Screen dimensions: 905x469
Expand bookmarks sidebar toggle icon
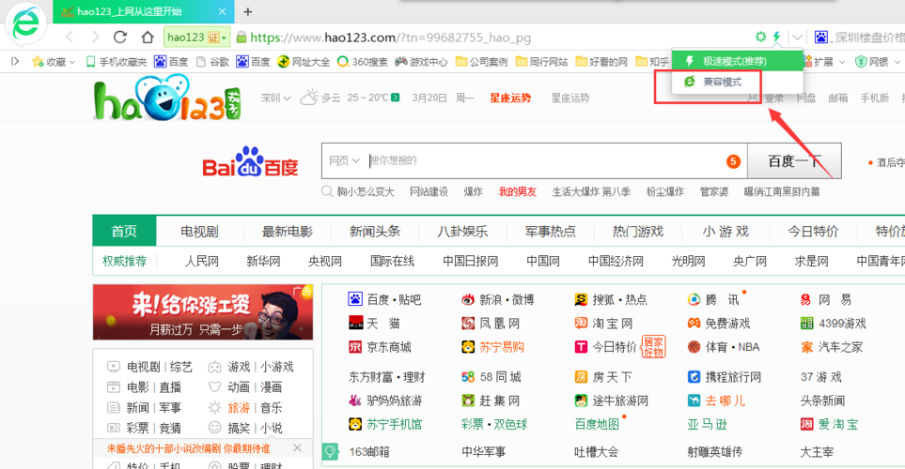pos(15,61)
